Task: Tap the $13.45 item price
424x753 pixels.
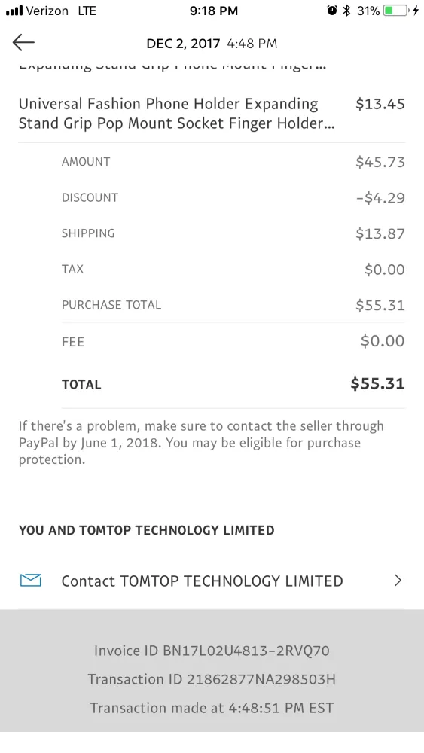Action: (380, 104)
